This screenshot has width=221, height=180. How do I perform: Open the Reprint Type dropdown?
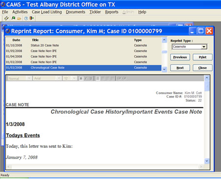pyautogui.click(x=204, y=47)
